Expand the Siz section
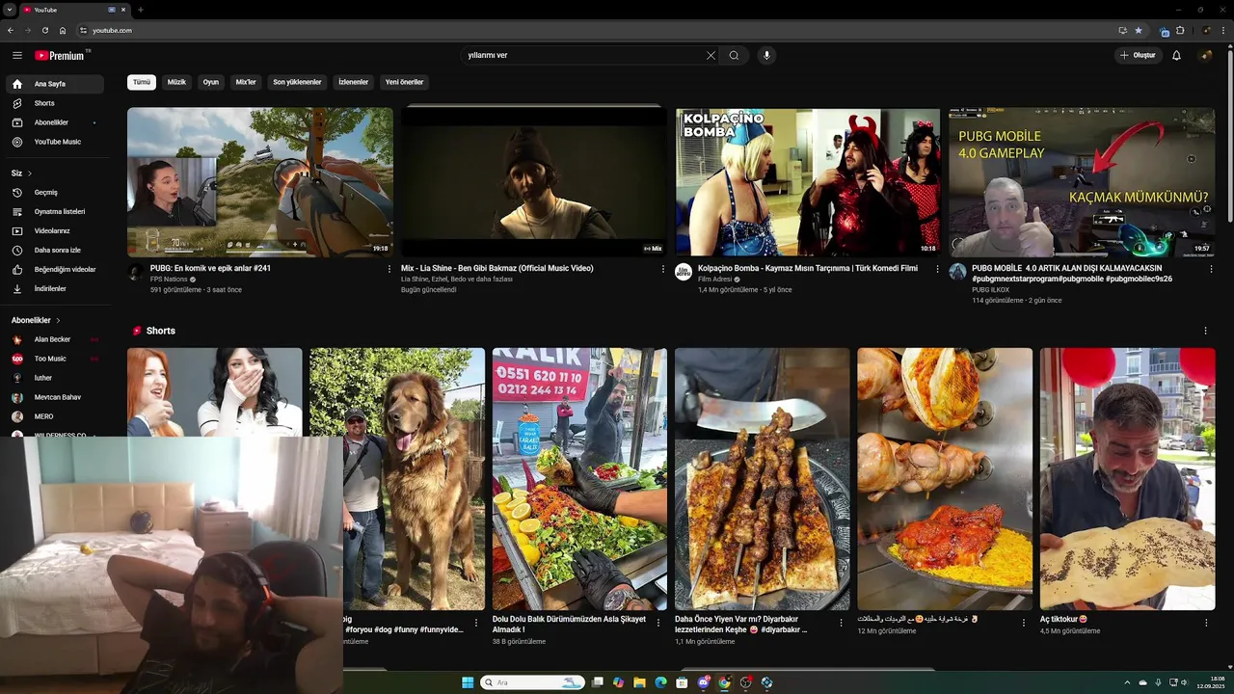1234x694 pixels. click(x=22, y=173)
